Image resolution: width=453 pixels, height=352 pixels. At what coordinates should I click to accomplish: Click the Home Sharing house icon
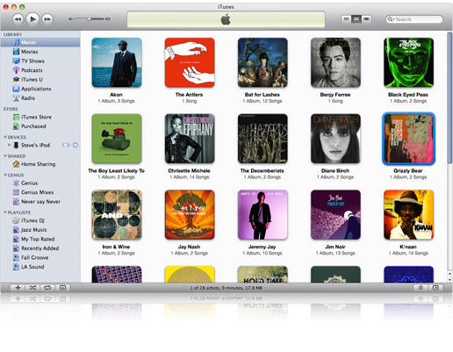(17, 164)
